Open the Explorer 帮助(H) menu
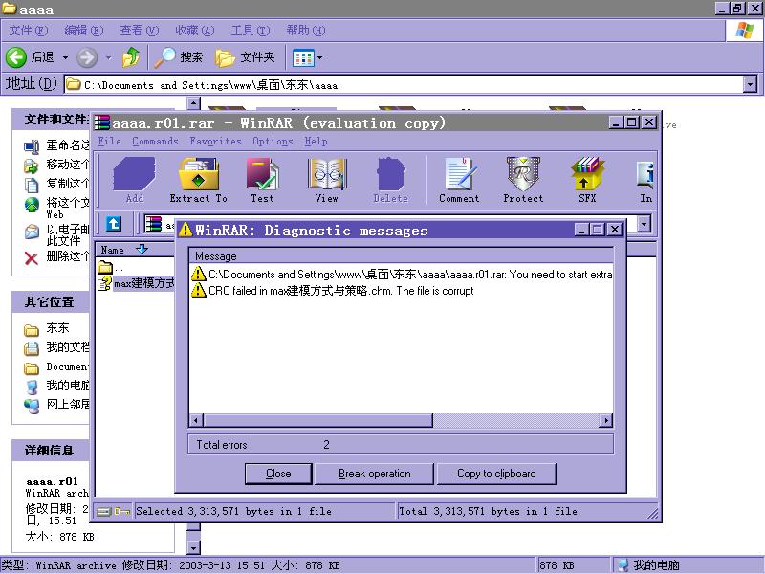Screen dimensions: 765x574 click(305, 31)
